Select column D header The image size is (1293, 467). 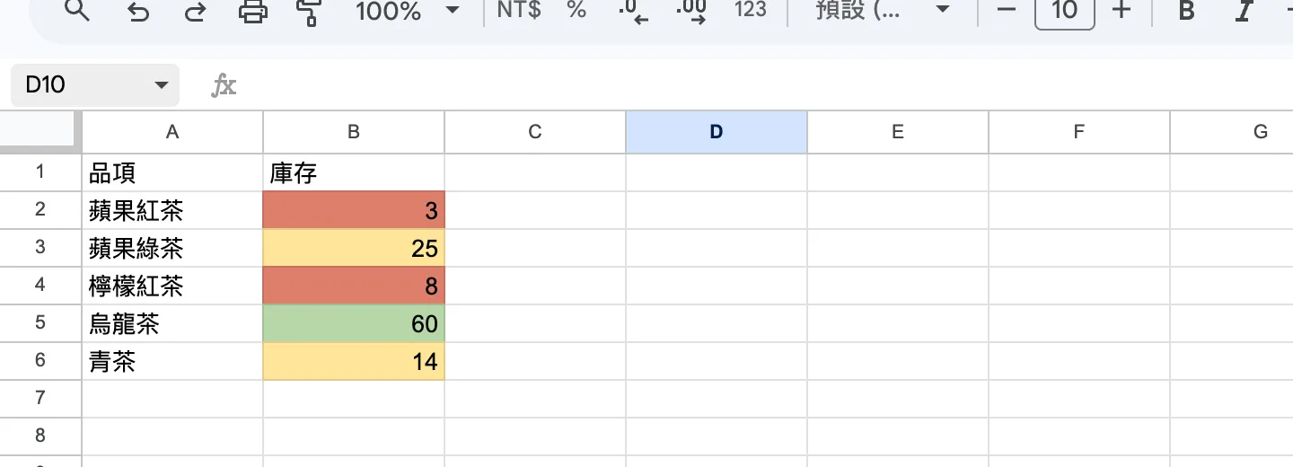pyautogui.click(x=716, y=132)
